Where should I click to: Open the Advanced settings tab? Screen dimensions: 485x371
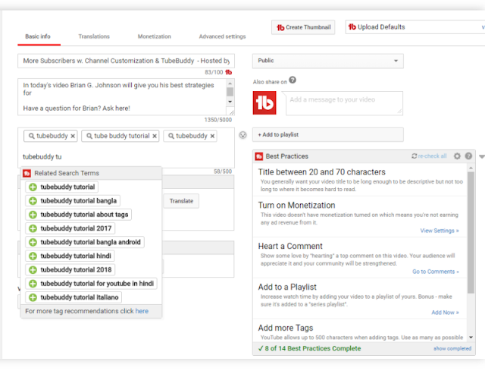222,36
